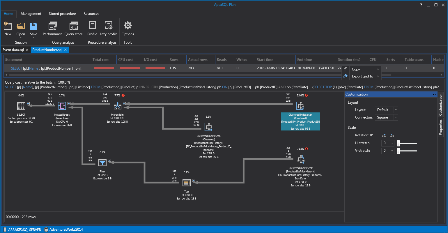
Task: Close the Event data.sql tab
Action: point(27,50)
